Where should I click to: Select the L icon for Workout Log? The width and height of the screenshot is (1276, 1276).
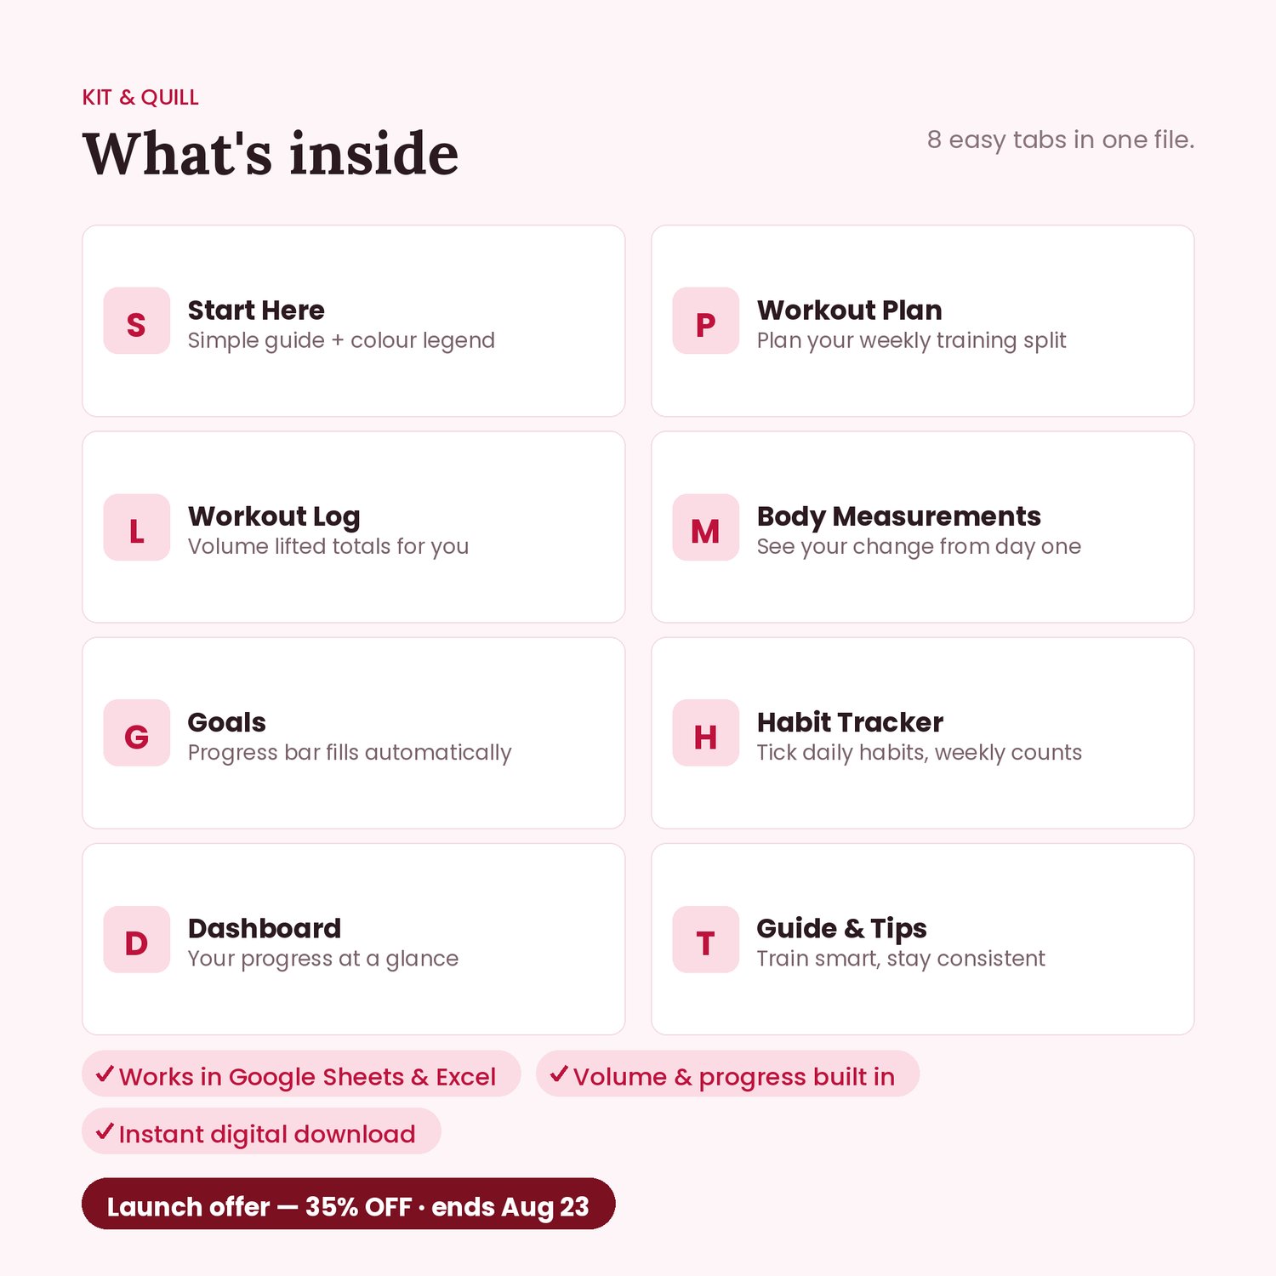tap(136, 527)
